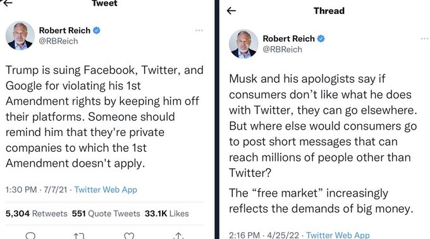
Task: Open Robert Reich's avatar in left tweet
Action: click(x=20, y=35)
